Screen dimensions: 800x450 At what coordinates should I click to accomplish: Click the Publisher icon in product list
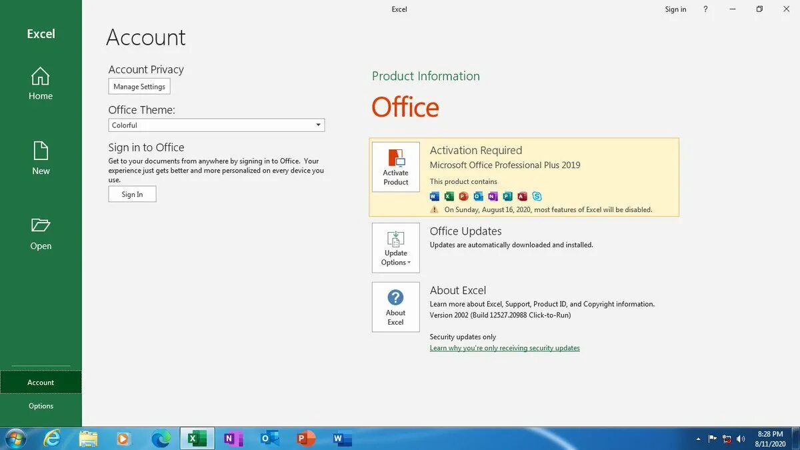[508, 196]
